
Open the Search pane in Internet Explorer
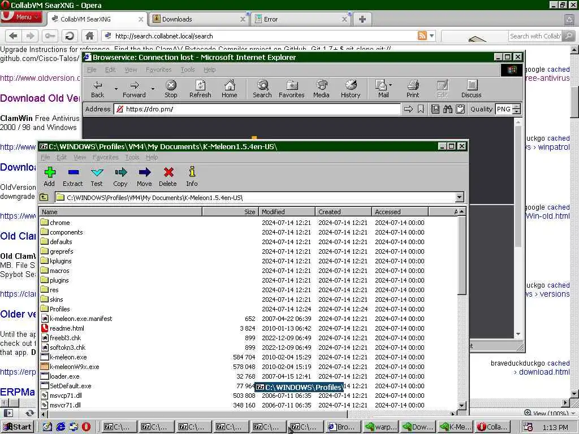pos(262,89)
